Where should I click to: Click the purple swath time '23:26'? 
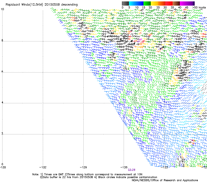click(x=132, y=170)
